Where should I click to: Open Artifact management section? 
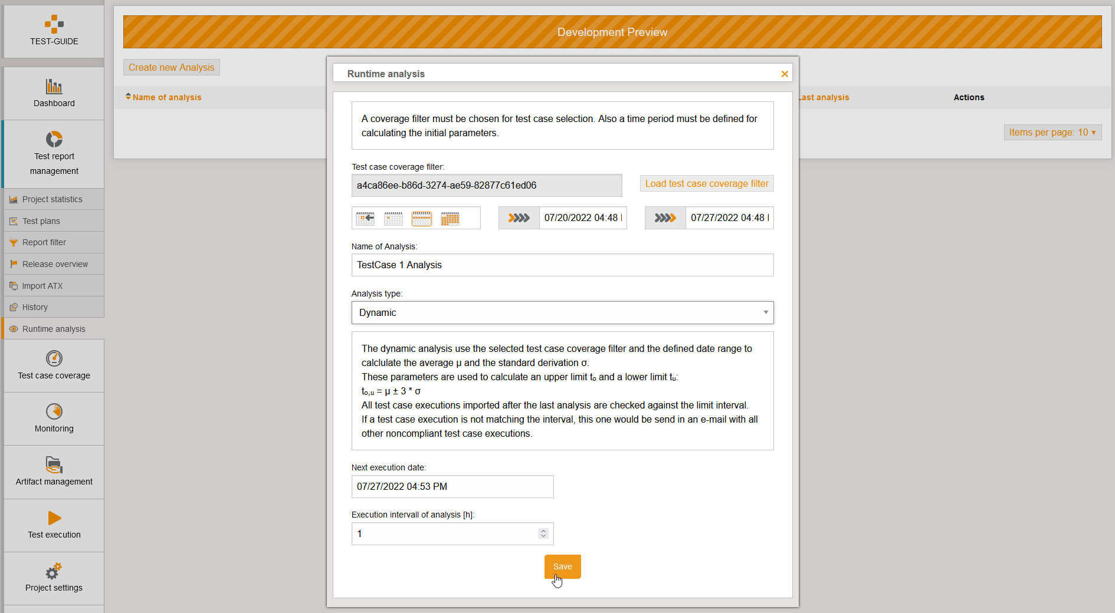(x=54, y=472)
